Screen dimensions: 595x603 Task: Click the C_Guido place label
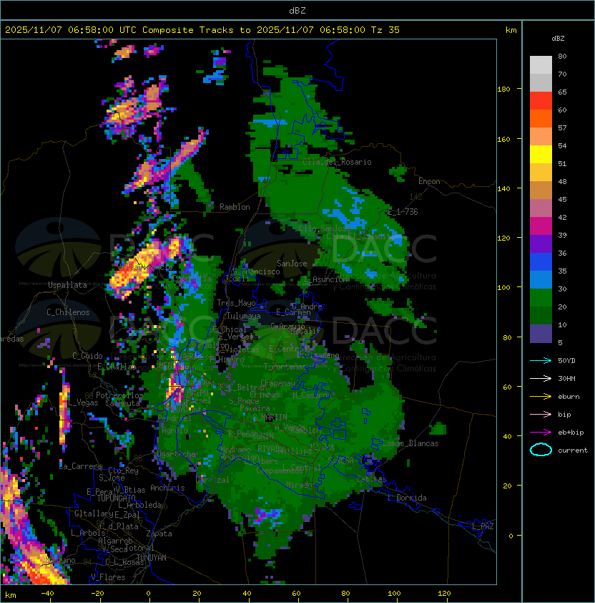pos(87,356)
